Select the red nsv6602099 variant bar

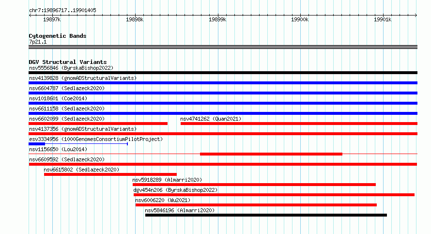point(98,124)
